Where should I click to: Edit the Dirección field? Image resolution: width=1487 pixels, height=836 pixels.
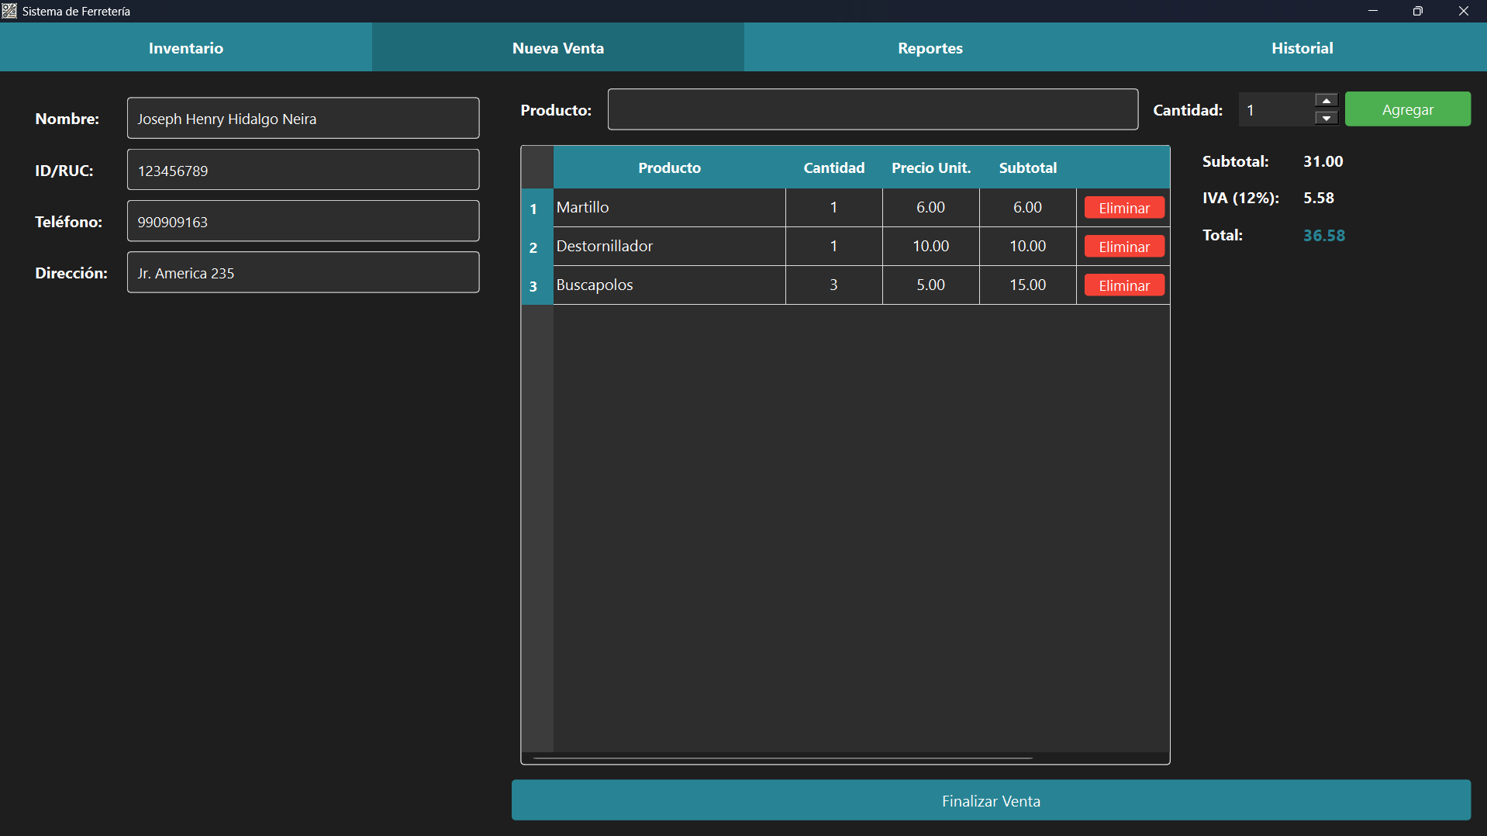click(x=302, y=272)
